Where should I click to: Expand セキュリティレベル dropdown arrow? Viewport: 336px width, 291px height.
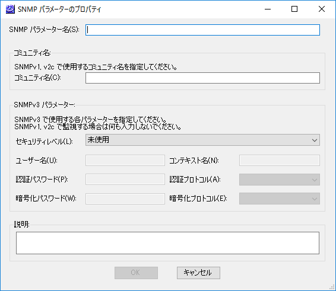[x=315, y=140]
